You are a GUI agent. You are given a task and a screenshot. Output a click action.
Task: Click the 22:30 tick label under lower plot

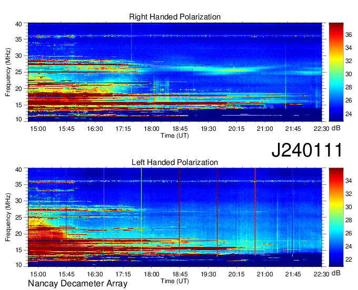point(322,274)
